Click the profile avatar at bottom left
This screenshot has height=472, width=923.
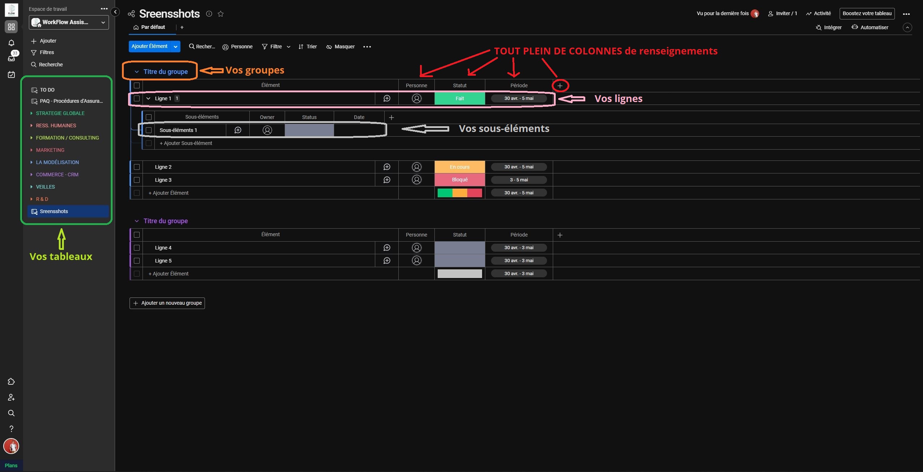coord(11,446)
